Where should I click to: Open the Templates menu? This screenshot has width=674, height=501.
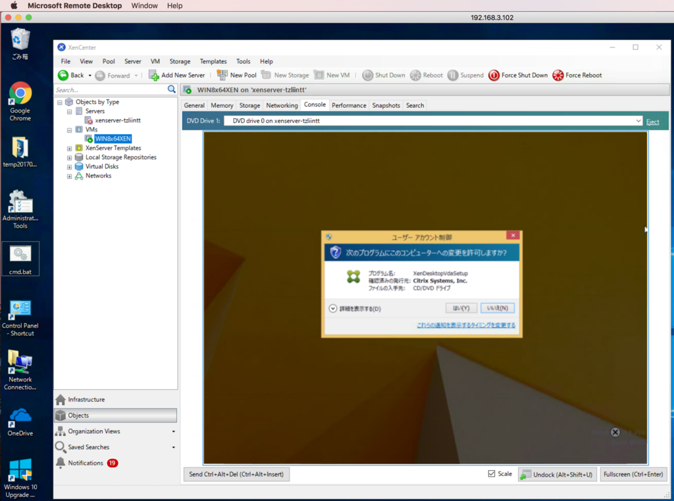click(213, 61)
